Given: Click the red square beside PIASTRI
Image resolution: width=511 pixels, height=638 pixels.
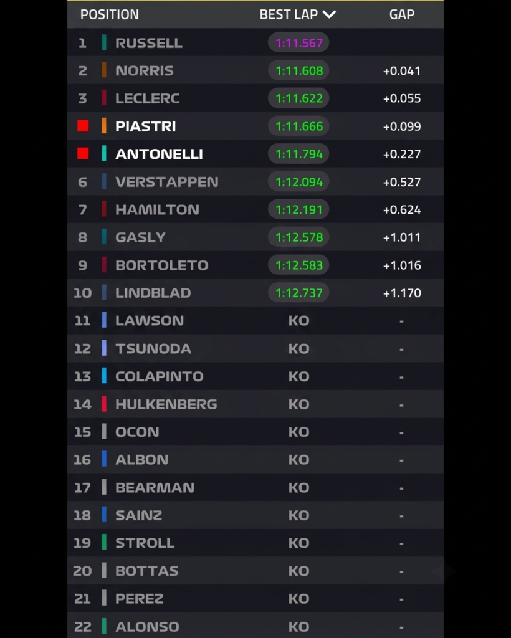Looking at the screenshot, I should point(83,126).
